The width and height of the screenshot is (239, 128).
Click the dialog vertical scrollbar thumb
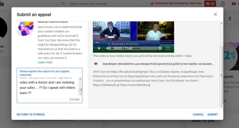[x=221, y=75]
